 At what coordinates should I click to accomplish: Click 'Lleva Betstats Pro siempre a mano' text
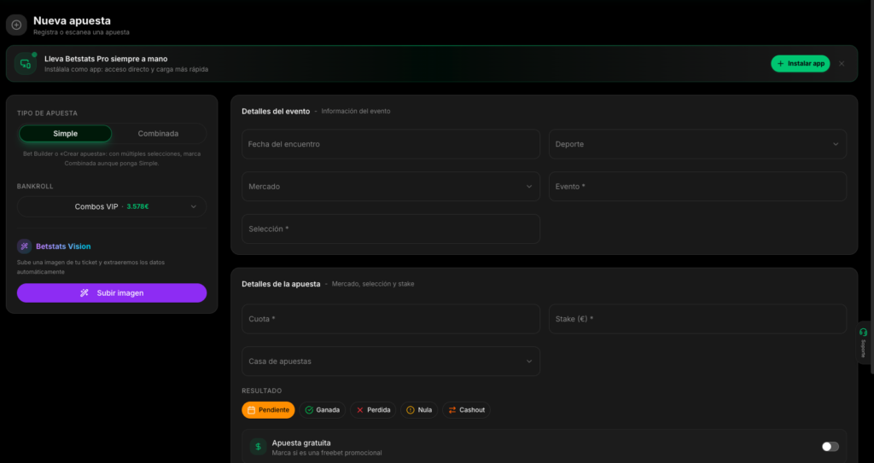pos(106,59)
